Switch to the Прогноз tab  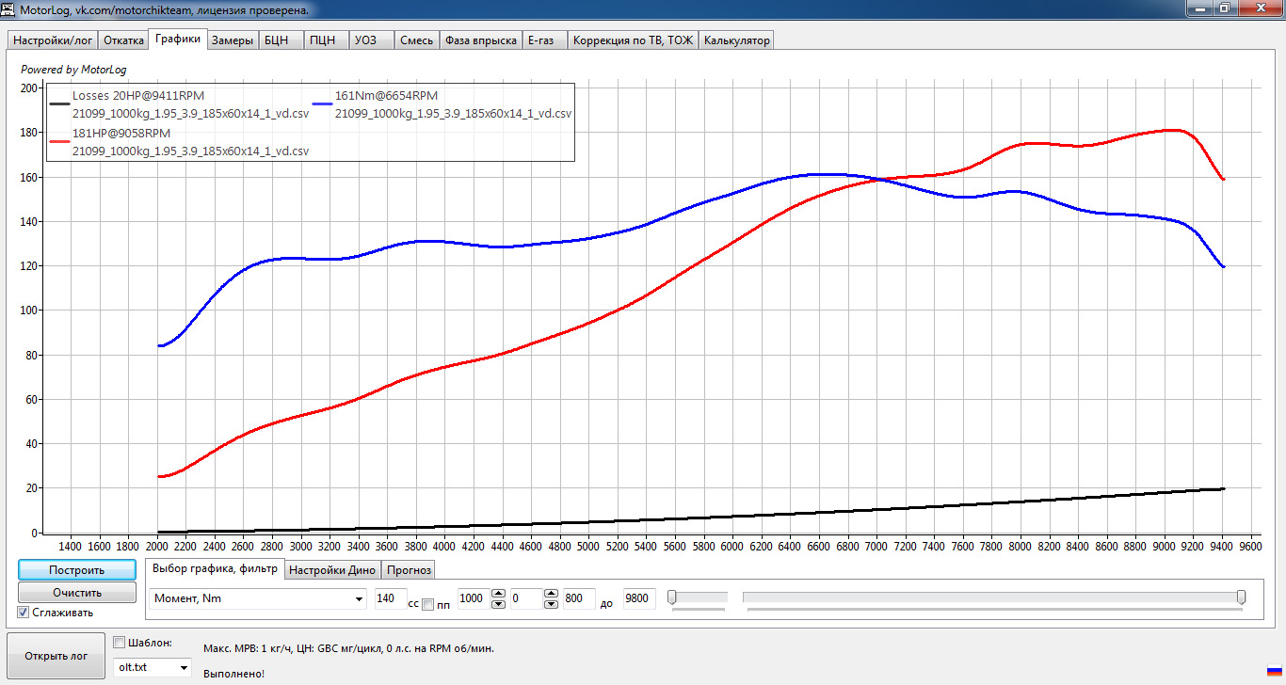408,570
